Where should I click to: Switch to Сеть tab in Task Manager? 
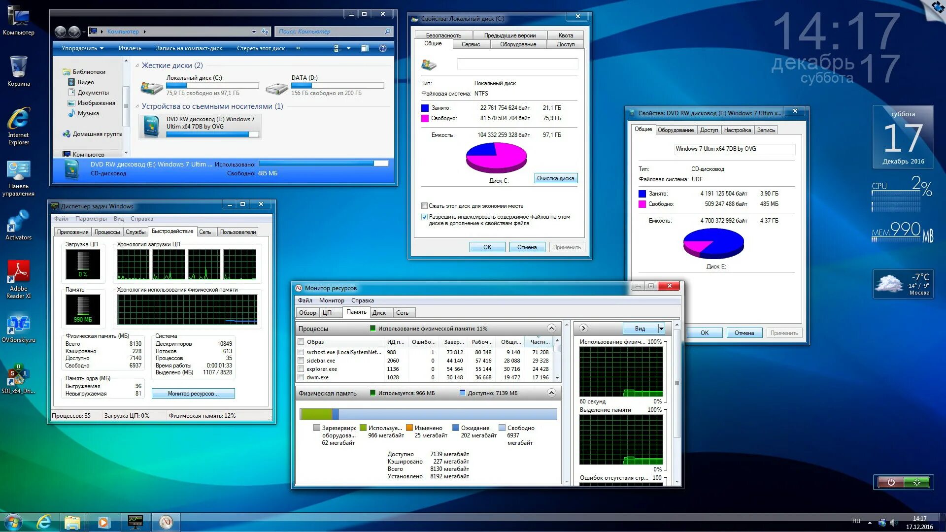click(205, 232)
